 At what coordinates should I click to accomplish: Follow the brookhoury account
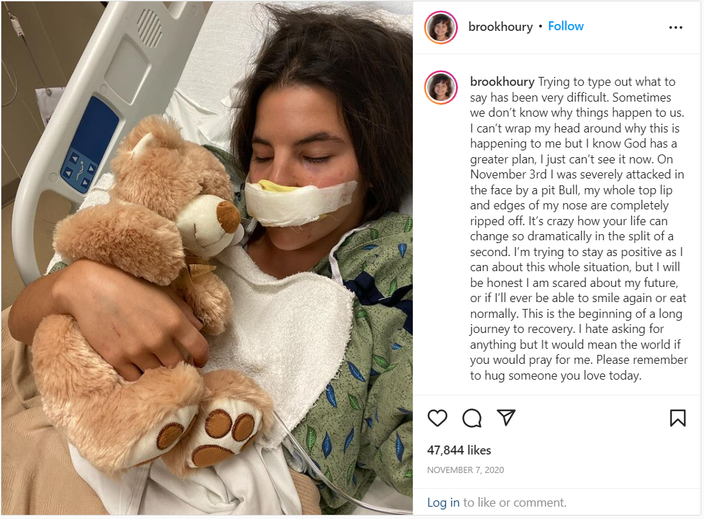(x=566, y=26)
